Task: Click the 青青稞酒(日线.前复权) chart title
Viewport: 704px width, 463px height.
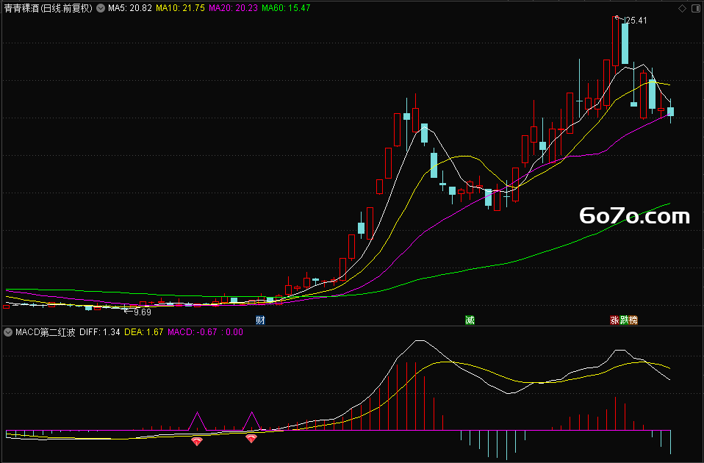Action: 48,8
